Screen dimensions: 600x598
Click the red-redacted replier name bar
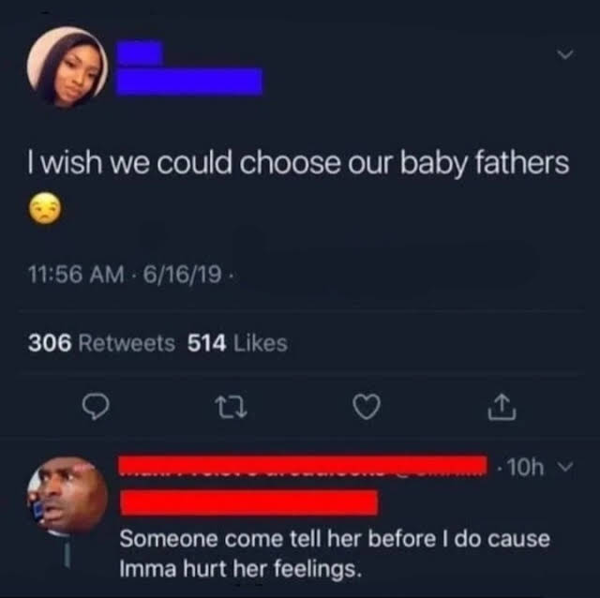(x=303, y=465)
